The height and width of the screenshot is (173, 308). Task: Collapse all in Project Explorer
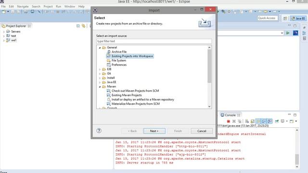click(78, 26)
